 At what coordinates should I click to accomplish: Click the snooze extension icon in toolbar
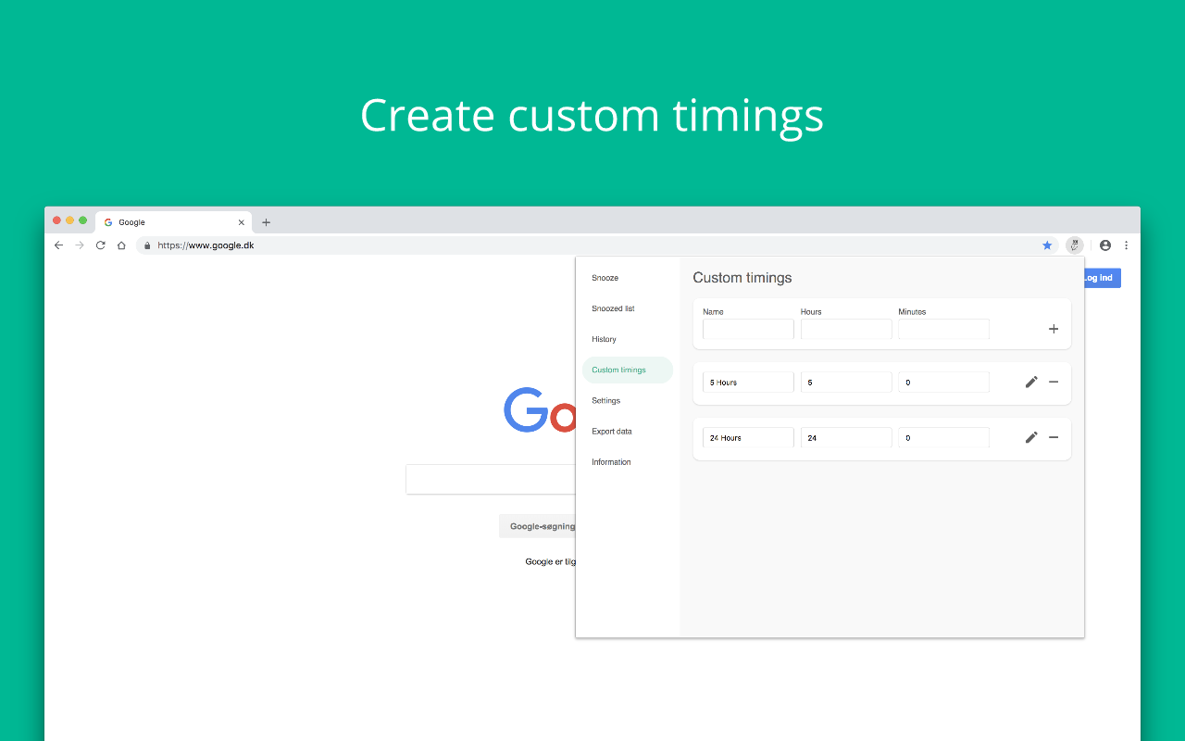(x=1074, y=245)
